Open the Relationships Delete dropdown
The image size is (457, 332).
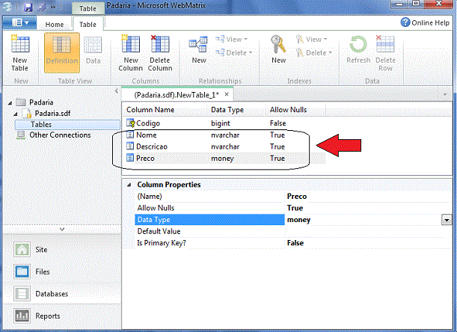click(234, 53)
